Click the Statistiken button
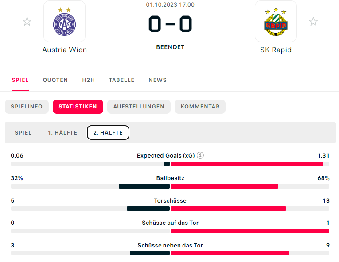Viewport: 339px width, 262px height. (x=78, y=107)
